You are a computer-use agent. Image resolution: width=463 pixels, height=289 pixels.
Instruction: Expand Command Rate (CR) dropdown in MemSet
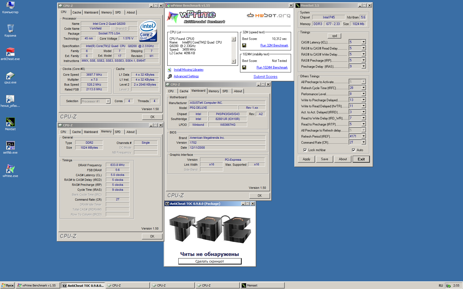[x=364, y=142]
